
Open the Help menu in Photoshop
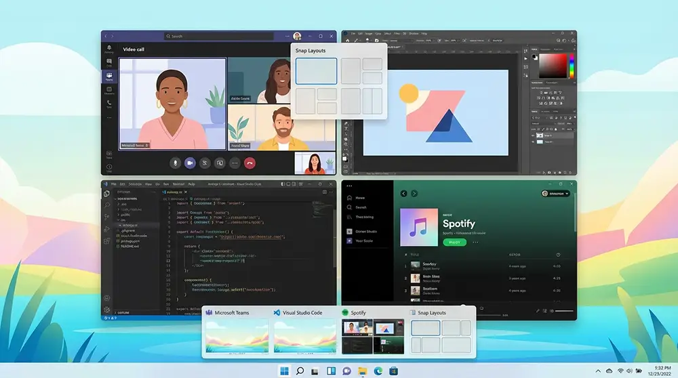424,34
